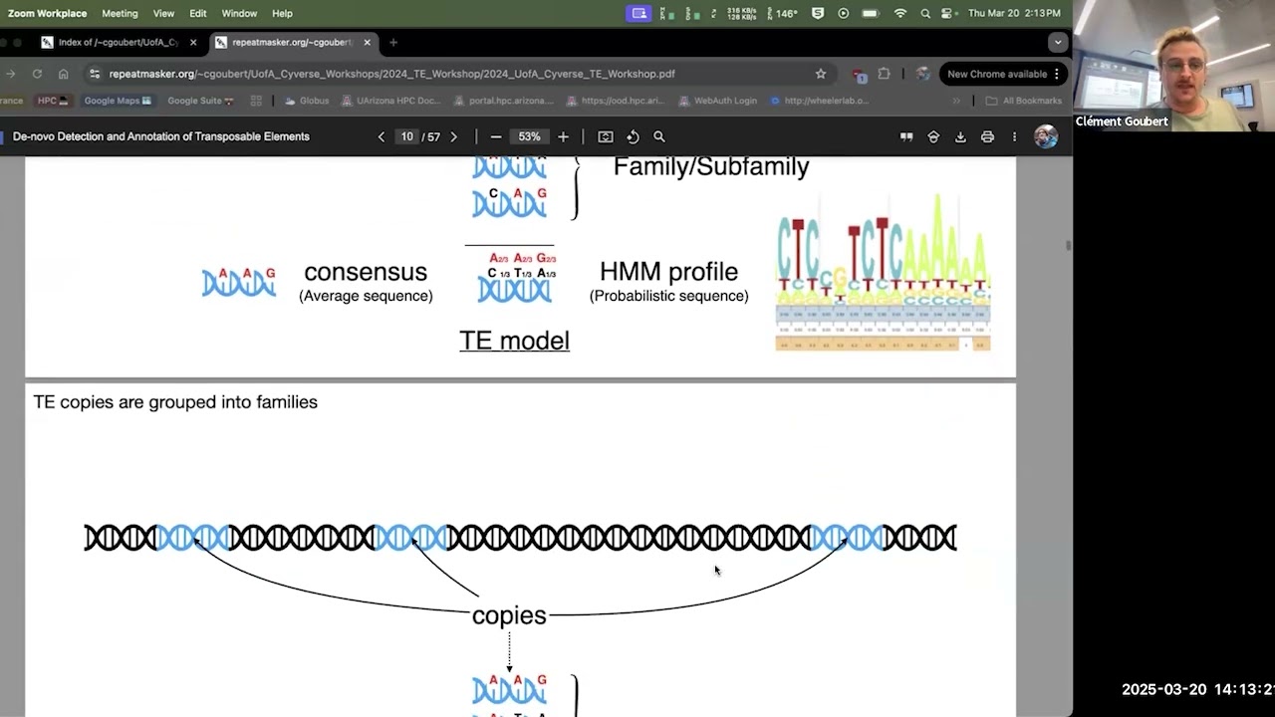Open HPC bookmark

tap(52, 101)
